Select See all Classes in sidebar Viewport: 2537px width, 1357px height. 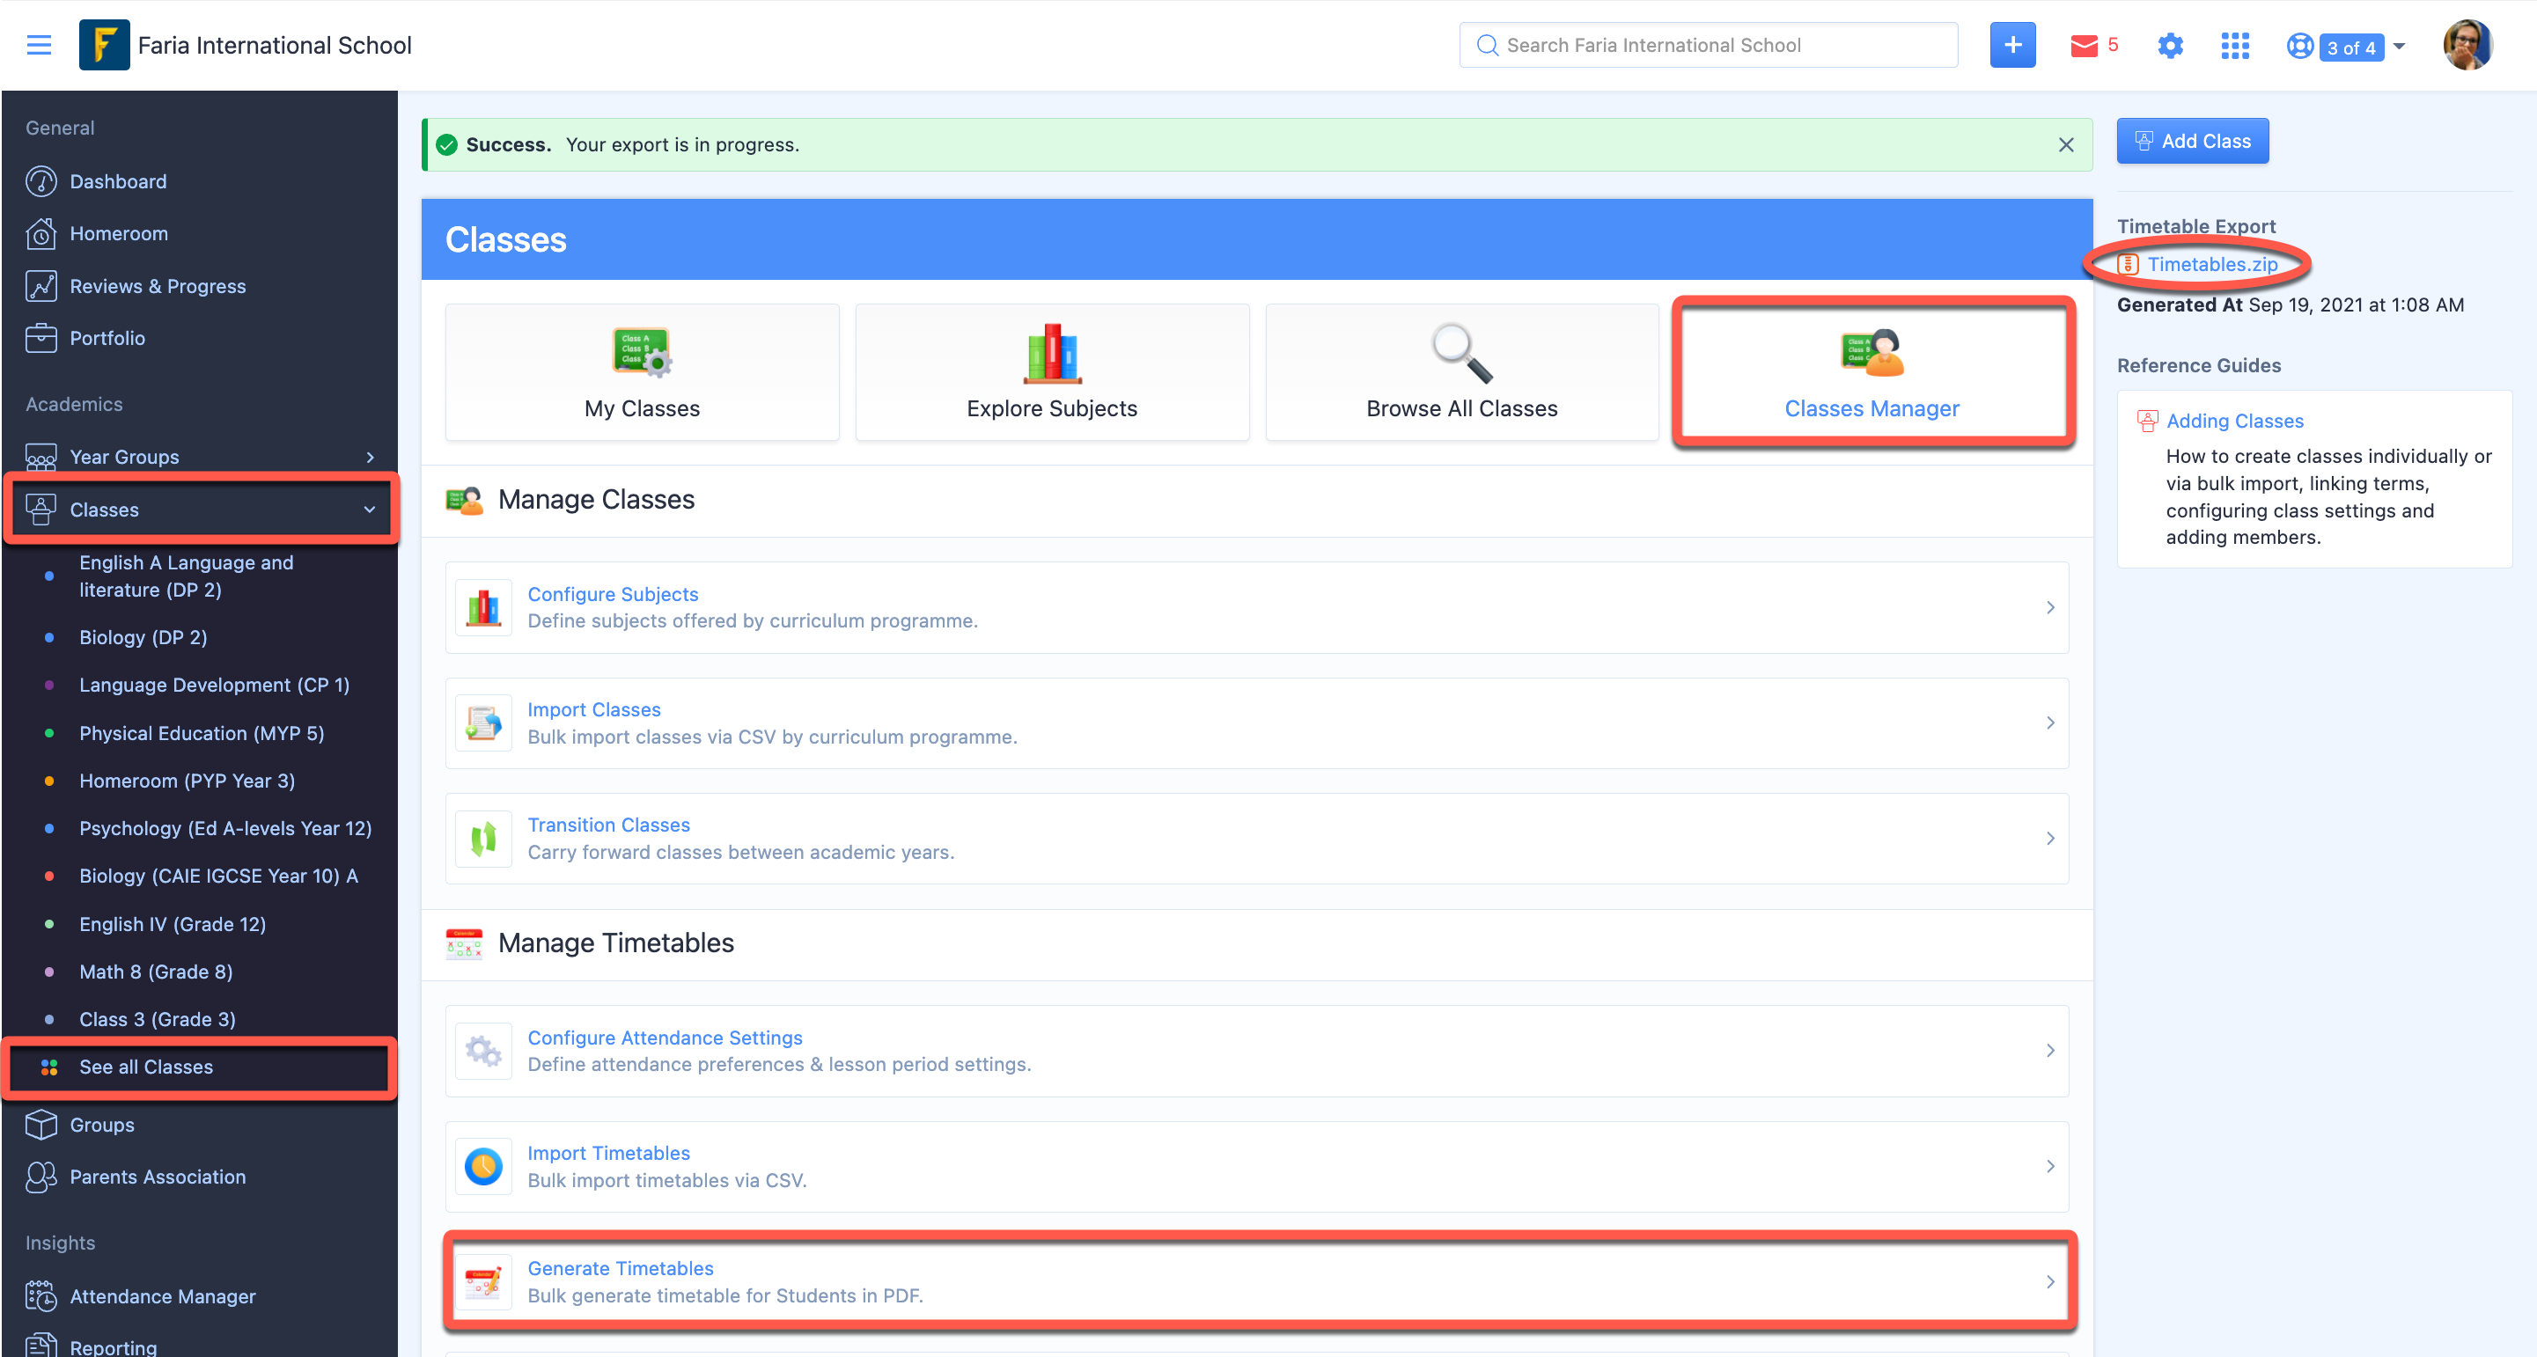click(146, 1067)
